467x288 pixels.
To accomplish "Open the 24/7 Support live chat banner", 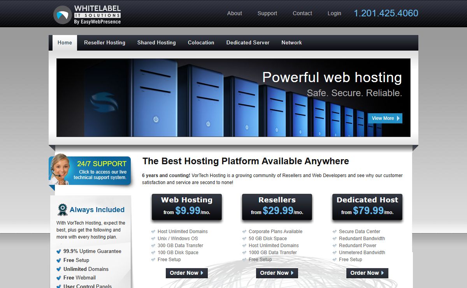I will coord(90,170).
